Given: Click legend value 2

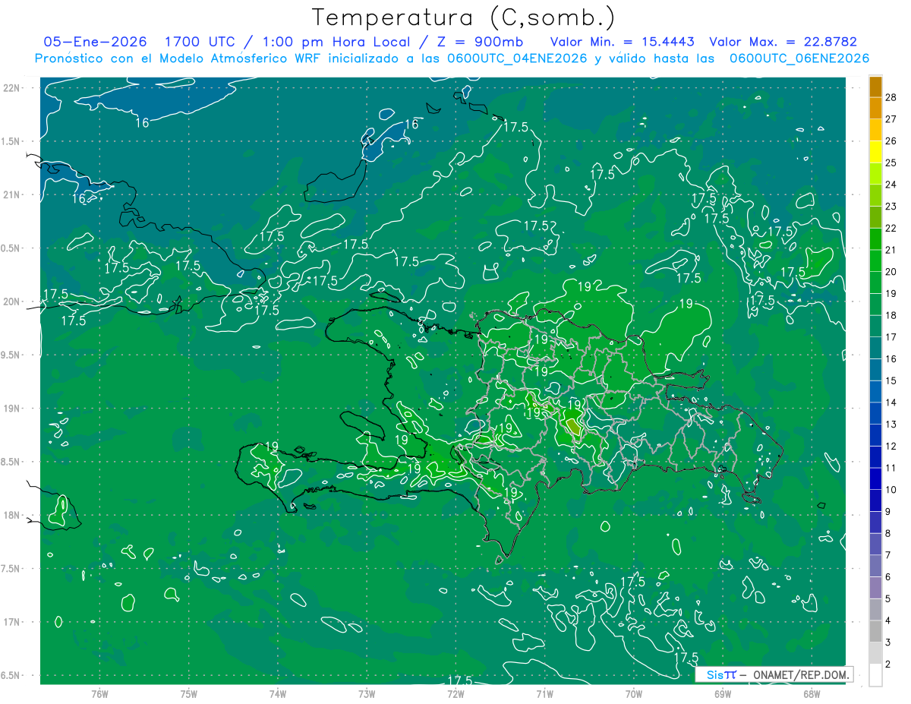Looking at the screenshot, I should (889, 665).
